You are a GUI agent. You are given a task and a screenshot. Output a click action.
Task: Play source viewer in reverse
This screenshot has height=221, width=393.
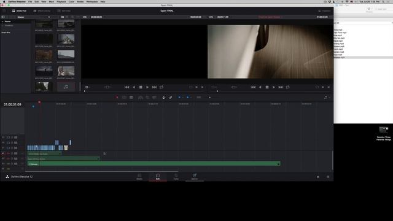pyautogui.click(x=134, y=87)
